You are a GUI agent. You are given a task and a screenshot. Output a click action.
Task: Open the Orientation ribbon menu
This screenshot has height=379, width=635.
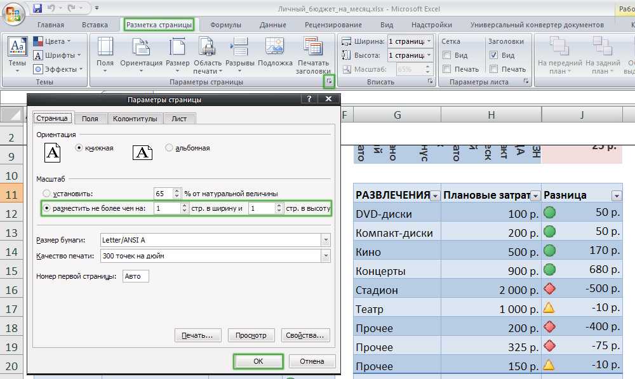[x=141, y=55]
